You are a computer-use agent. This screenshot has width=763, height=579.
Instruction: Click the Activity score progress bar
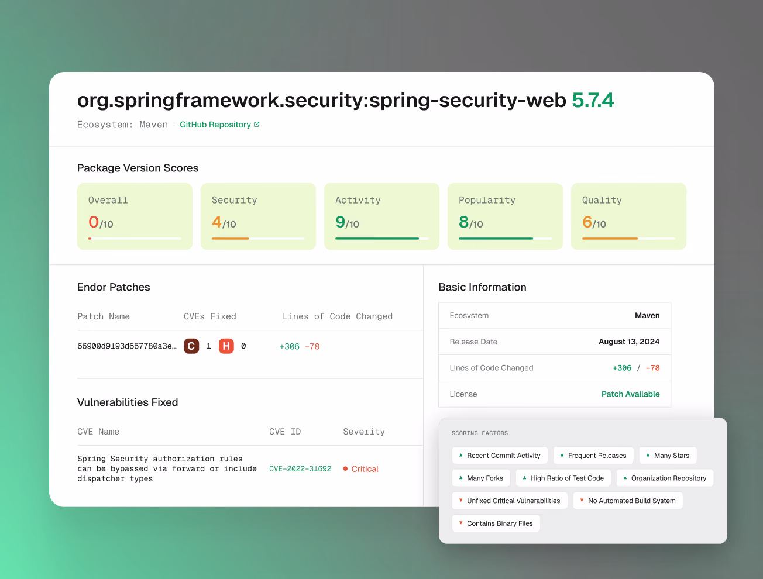(x=381, y=239)
